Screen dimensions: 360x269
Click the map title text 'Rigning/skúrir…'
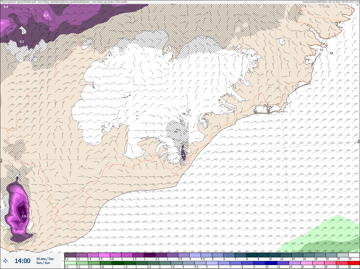coord(64,2)
